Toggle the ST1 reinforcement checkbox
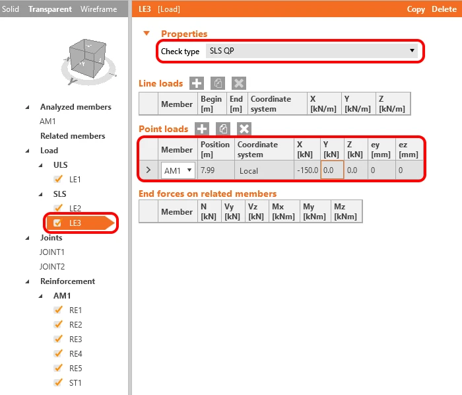 (58, 382)
